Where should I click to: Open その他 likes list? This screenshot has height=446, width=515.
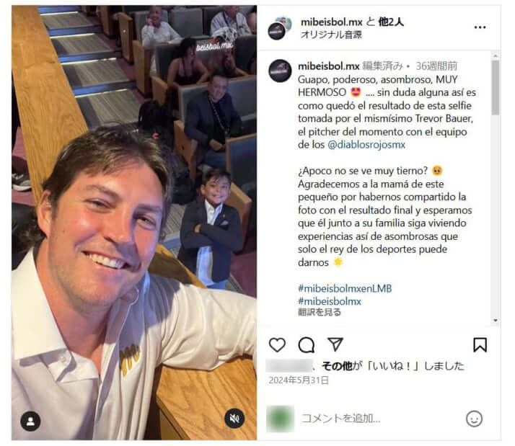pyautogui.click(x=337, y=365)
